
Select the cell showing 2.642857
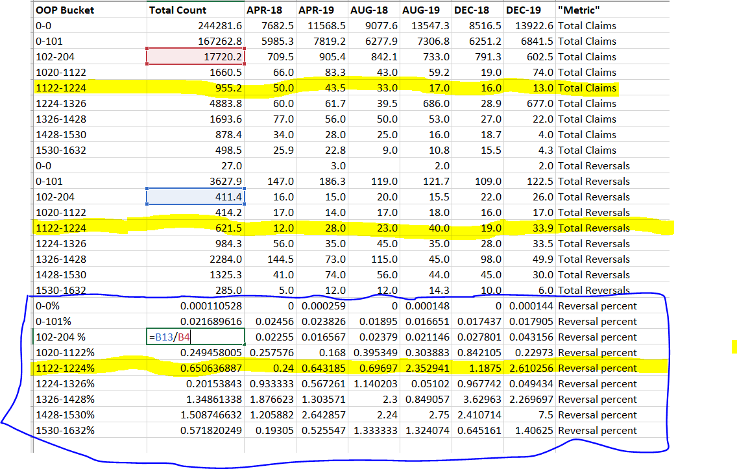pyautogui.click(x=322, y=415)
